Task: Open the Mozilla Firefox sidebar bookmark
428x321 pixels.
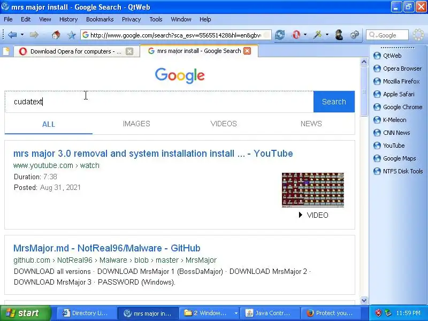Action: point(401,81)
